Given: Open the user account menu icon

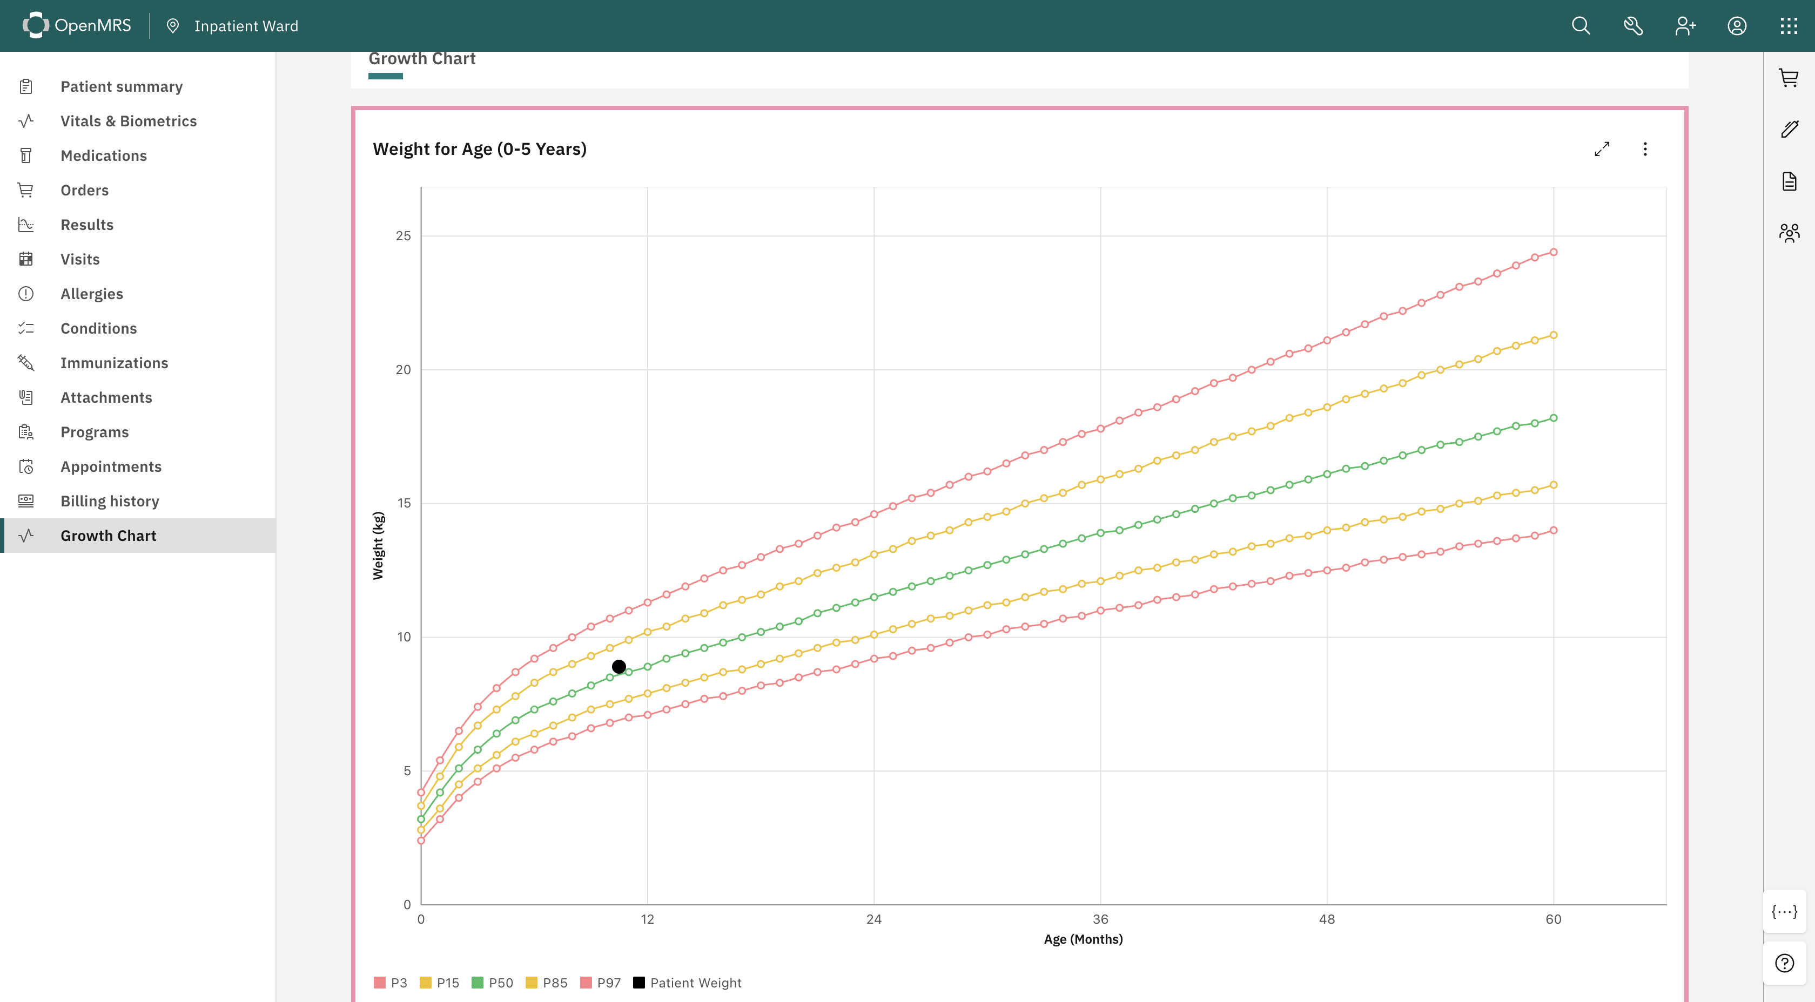Looking at the screenshot, I should [1737, 26].
